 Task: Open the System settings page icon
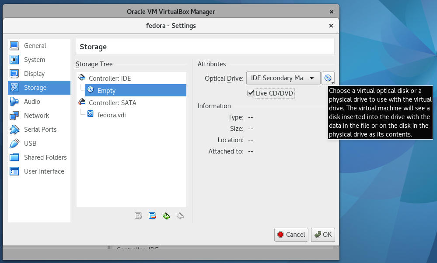(x=14, y=59)
